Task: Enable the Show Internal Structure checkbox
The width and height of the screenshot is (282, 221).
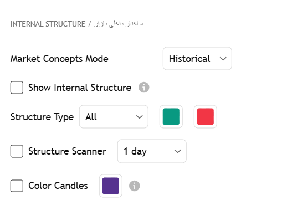Action: pos(17,88)
